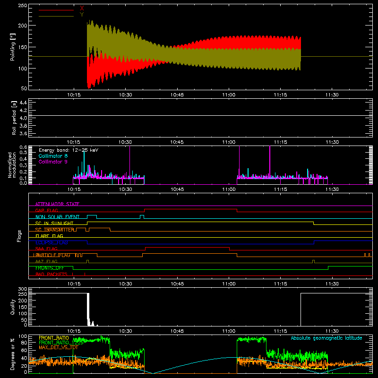The height and width of the screenshot is (378, 378).
Task: Click the Roll period axis title
Action: pyautogui.click(x=14, y=118)
